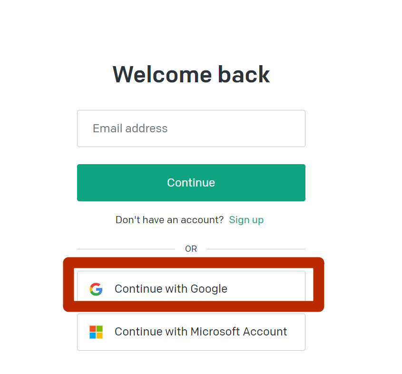Click the "Continue with Microsoft Account" text label
The height and width of the screenshot is (374, 402).
click(x=201, y=332)
